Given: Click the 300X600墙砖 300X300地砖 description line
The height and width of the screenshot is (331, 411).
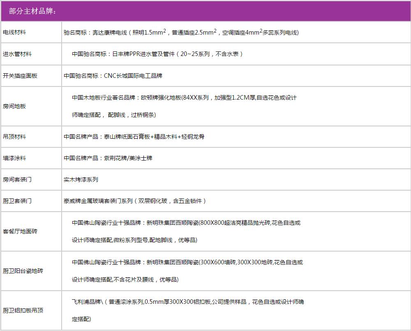Looking at the screenshot, I should point(187,263).
